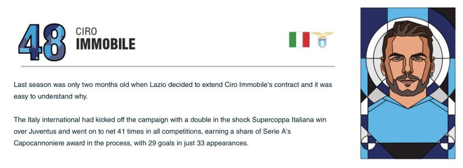This screenshot has width=463, height=168.
Task: Click the horizontal grey divider line
Action: pyautogui.click(x=178, y=67)
